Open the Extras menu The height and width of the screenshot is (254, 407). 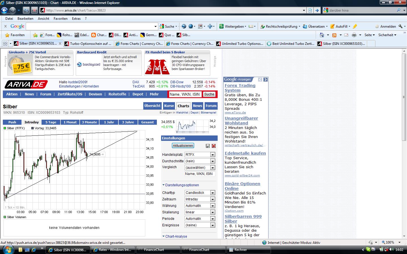(x=76, y=19)
